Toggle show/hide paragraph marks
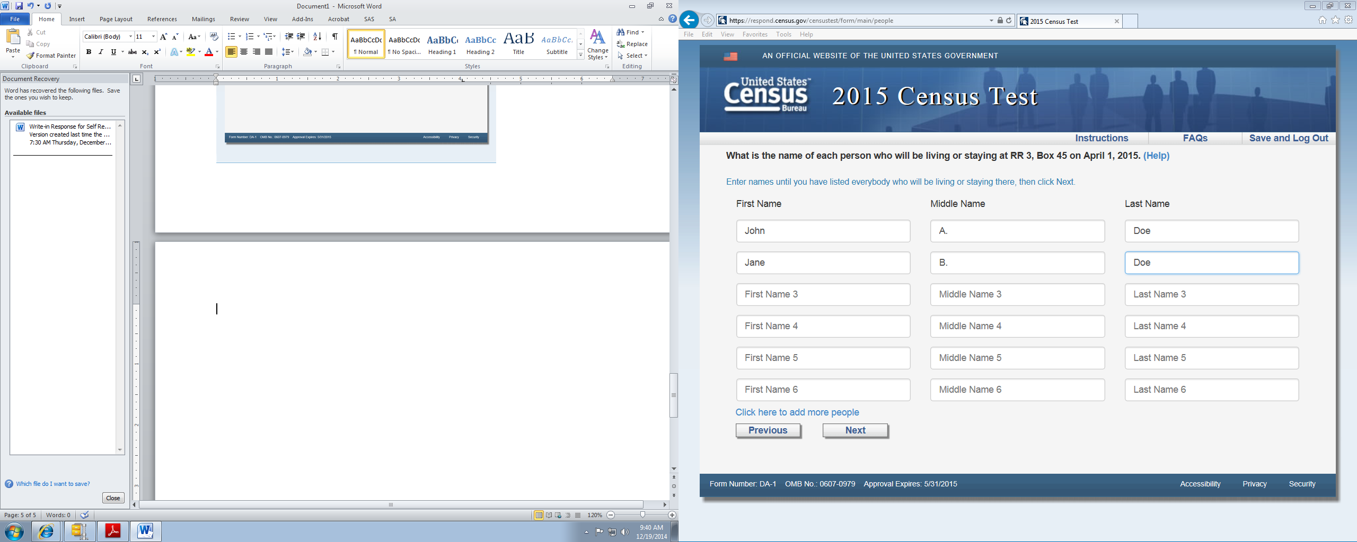1357x542 pixels. tap(335, 37)
